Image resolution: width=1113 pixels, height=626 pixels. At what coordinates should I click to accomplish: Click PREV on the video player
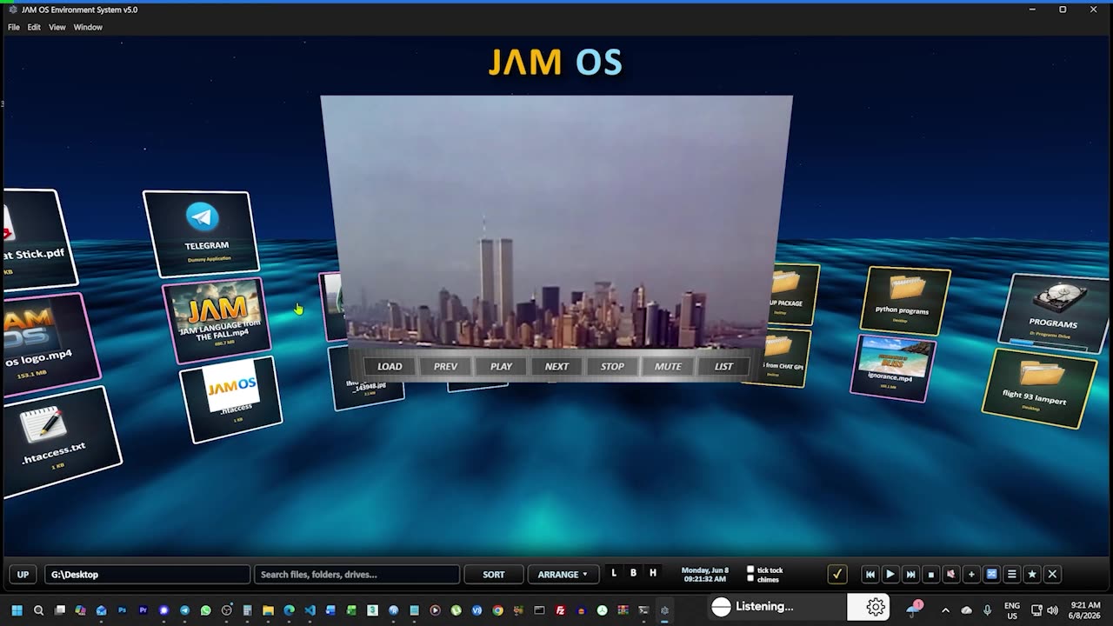(x=445, y=367)
